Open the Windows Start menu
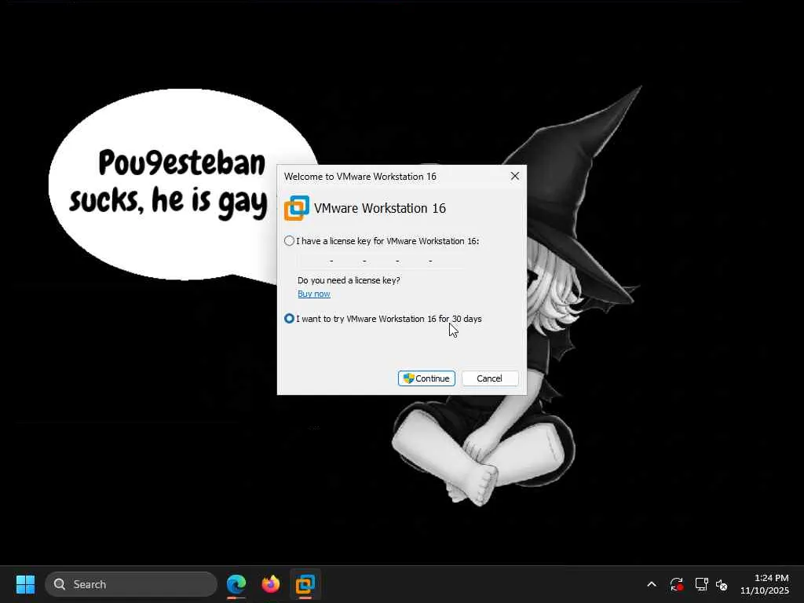804x603 pixels. 25,584
